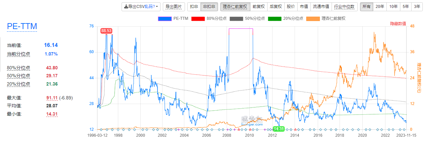Click the lixinger.com watermark logo

tap(252, 121)
